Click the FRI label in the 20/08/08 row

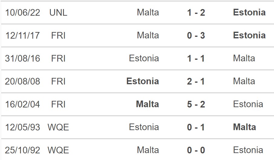click(x=58, y=81)
